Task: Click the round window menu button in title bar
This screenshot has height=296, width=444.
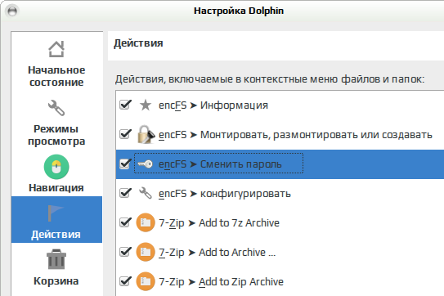Action: coord(12,11)
